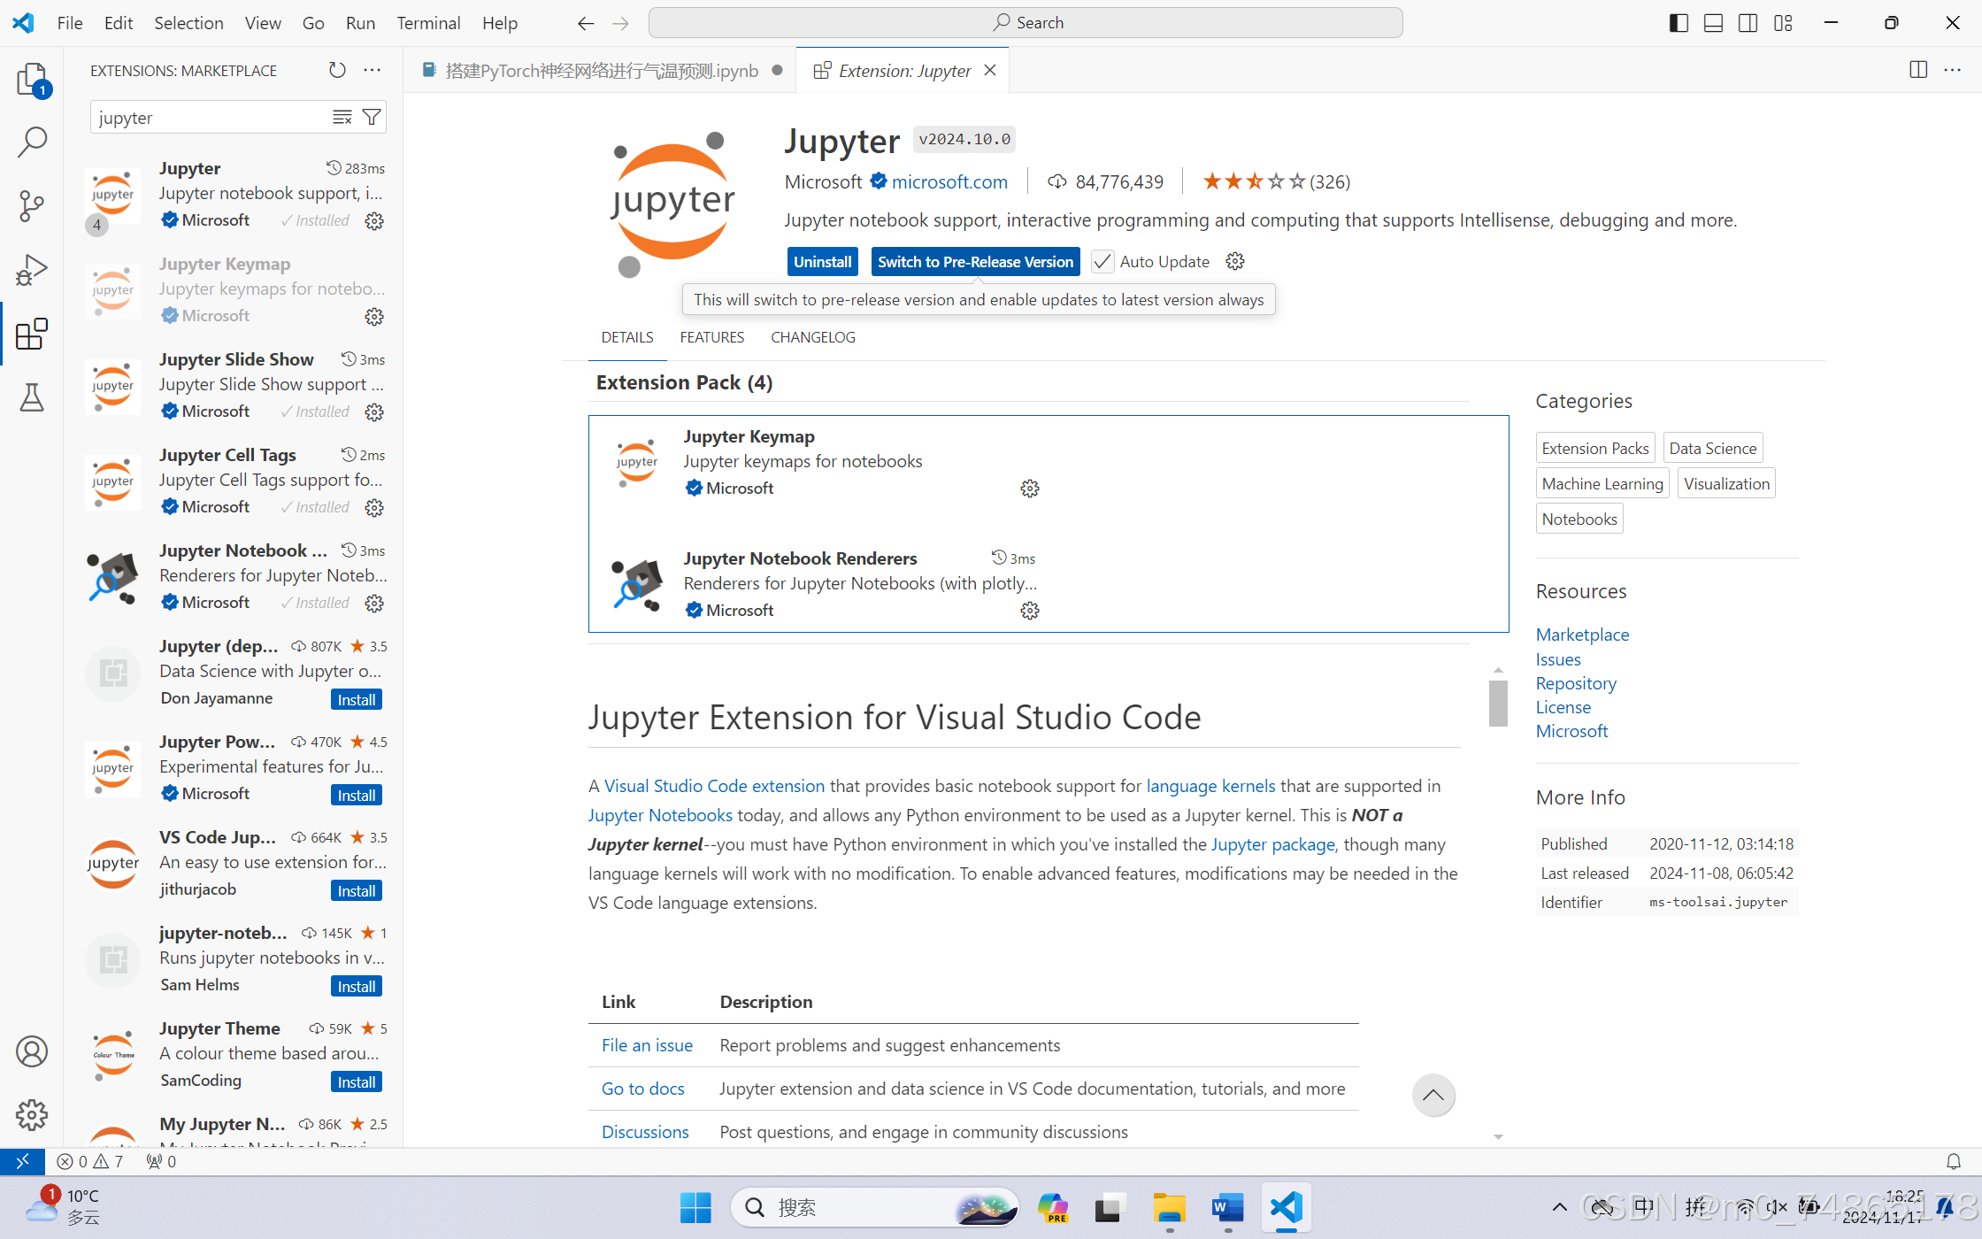Click the Uninstall button
This screenshot has width=1982, height=1239.
822,261
